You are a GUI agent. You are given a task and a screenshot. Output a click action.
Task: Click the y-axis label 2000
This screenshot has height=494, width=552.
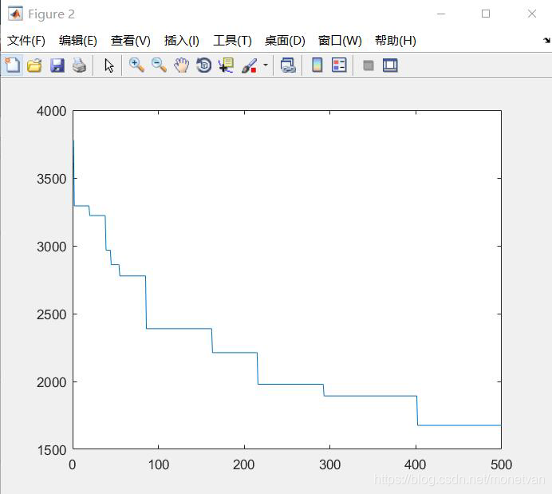point(51,382)
